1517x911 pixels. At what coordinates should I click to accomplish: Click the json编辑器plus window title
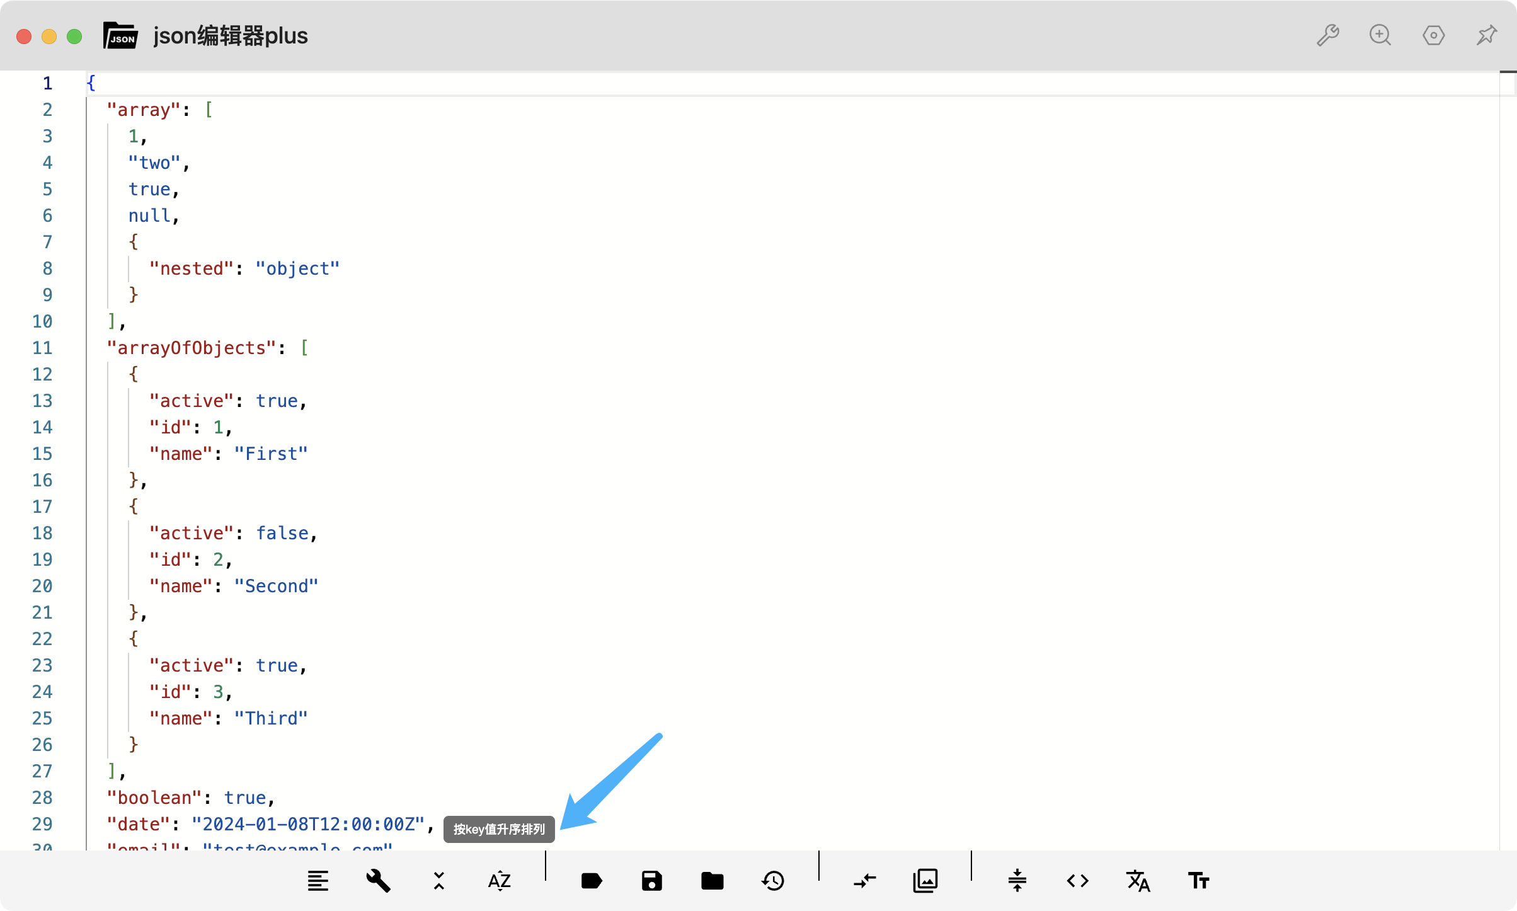click(231, 36)
